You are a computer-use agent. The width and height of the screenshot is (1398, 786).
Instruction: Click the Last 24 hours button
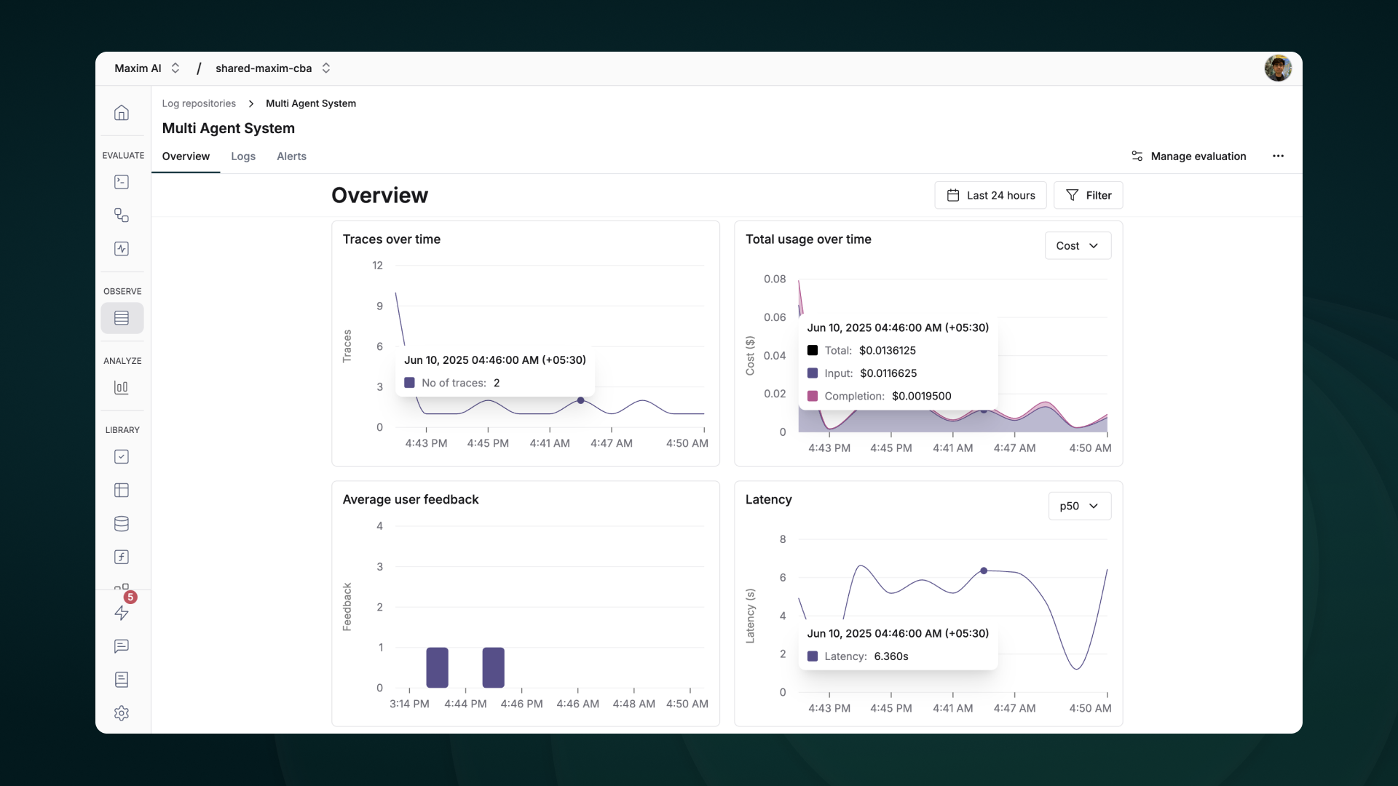[x=990, y=196]
